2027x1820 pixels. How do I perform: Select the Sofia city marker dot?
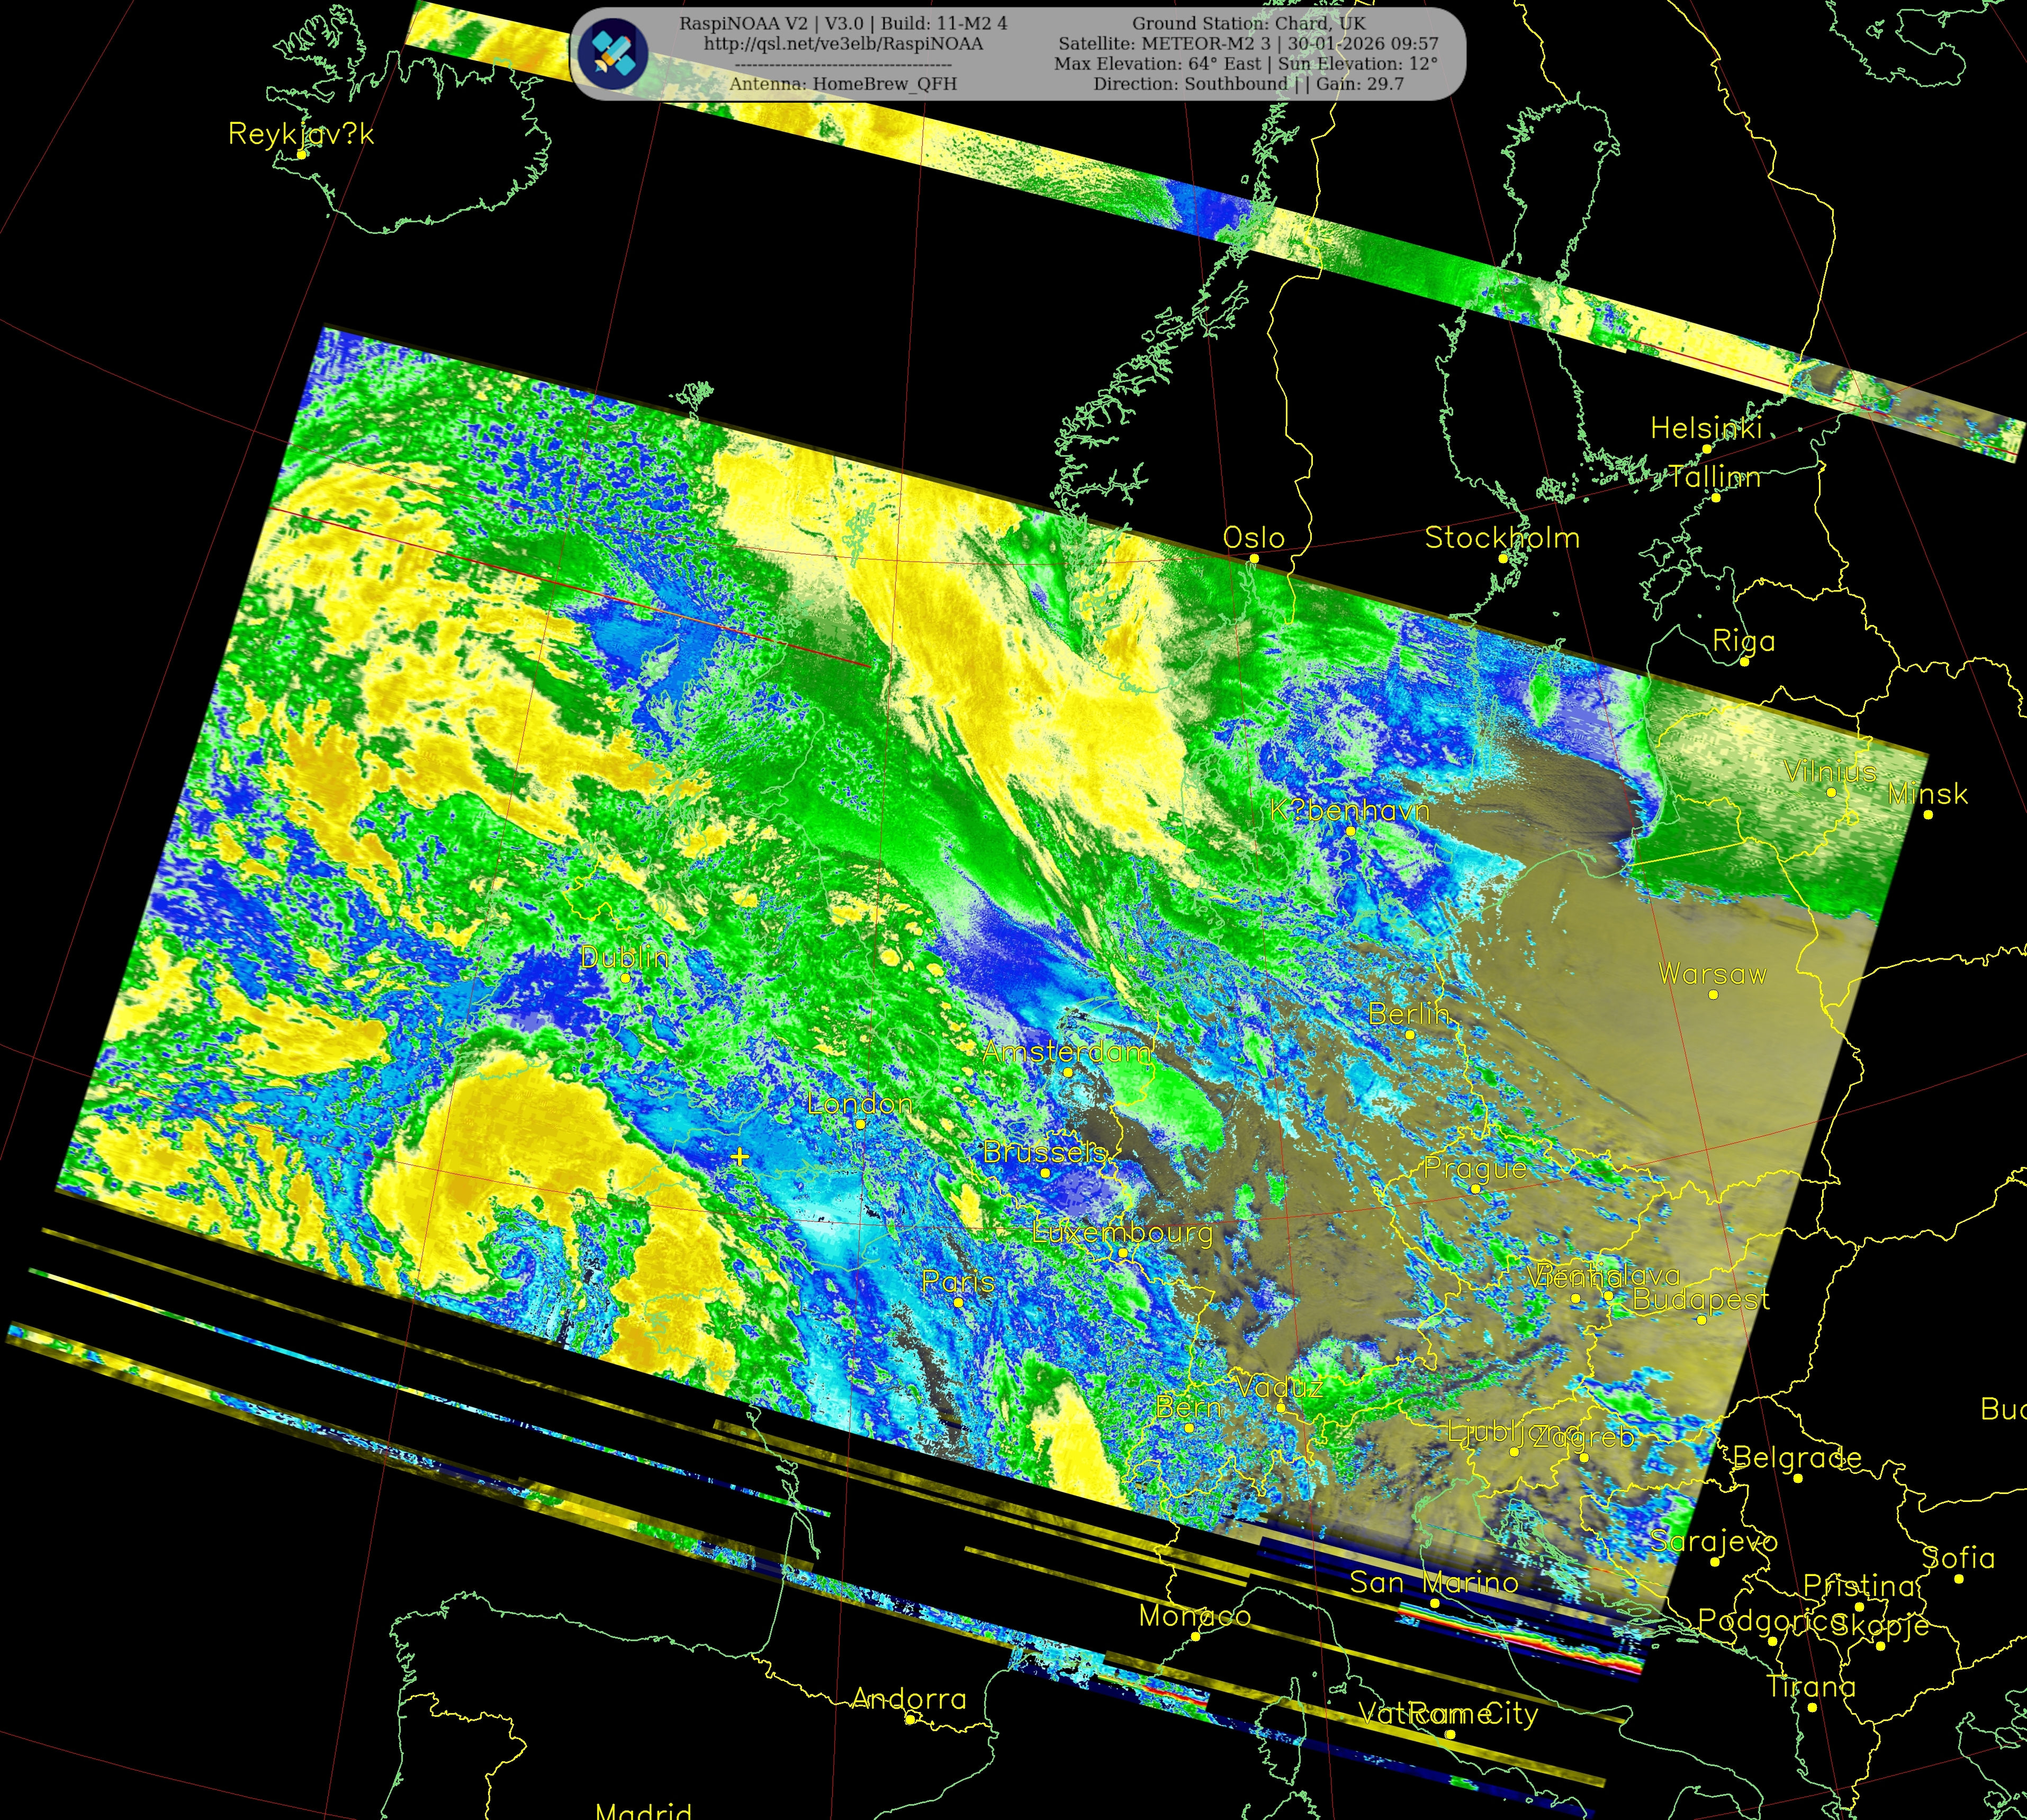click(1959, 1579)
